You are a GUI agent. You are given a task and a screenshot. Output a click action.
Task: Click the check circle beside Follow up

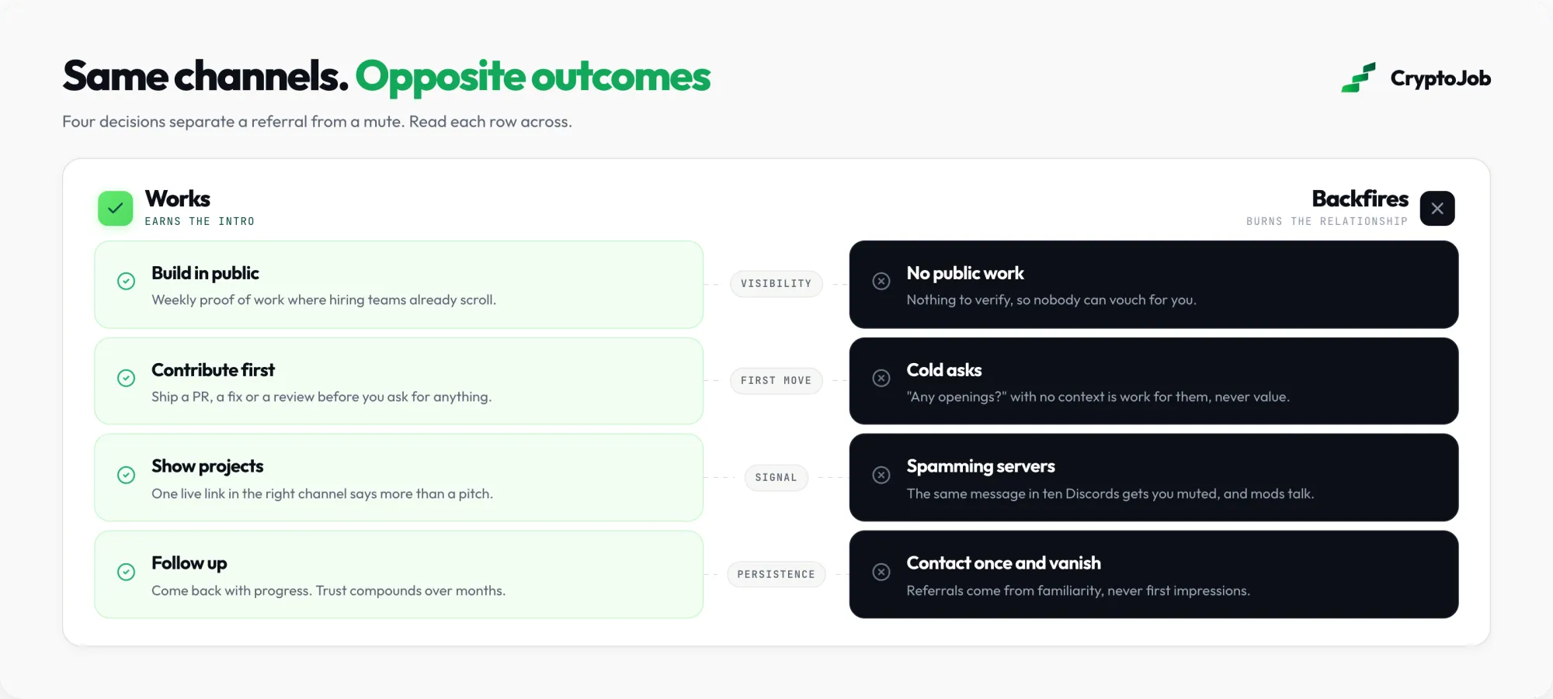[126, 572]
